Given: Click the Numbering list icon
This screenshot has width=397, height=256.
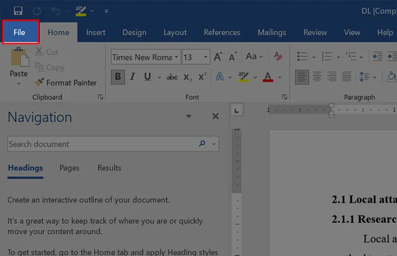Looking at the screenshot, I should pyautogui.click(x=327, y=56).
